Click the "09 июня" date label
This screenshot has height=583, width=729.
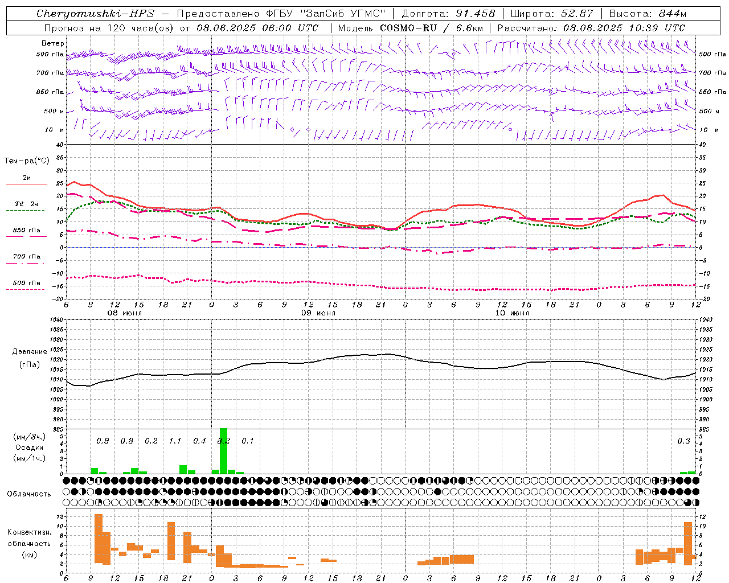pyautogui.click(x=318, y=313)
